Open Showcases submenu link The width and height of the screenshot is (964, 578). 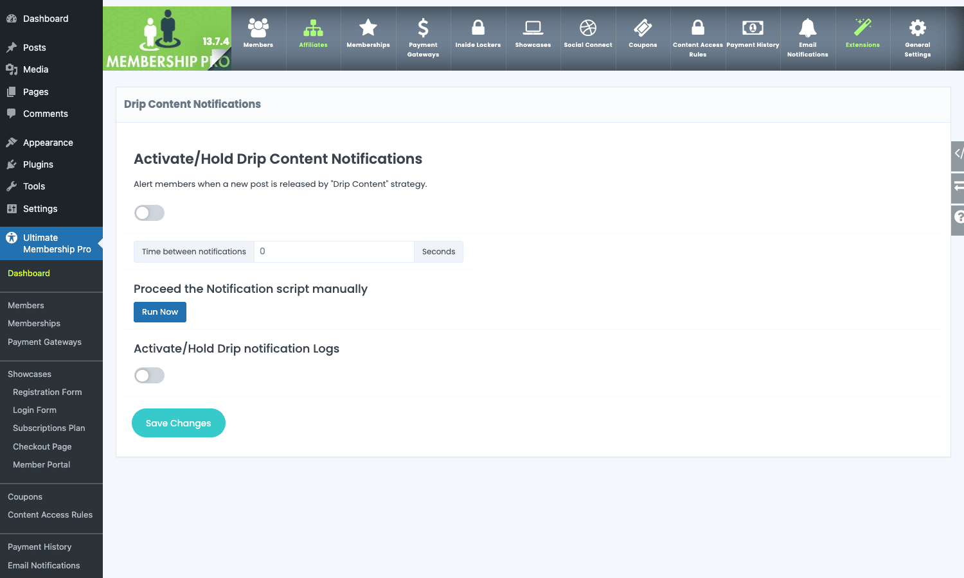30,374
